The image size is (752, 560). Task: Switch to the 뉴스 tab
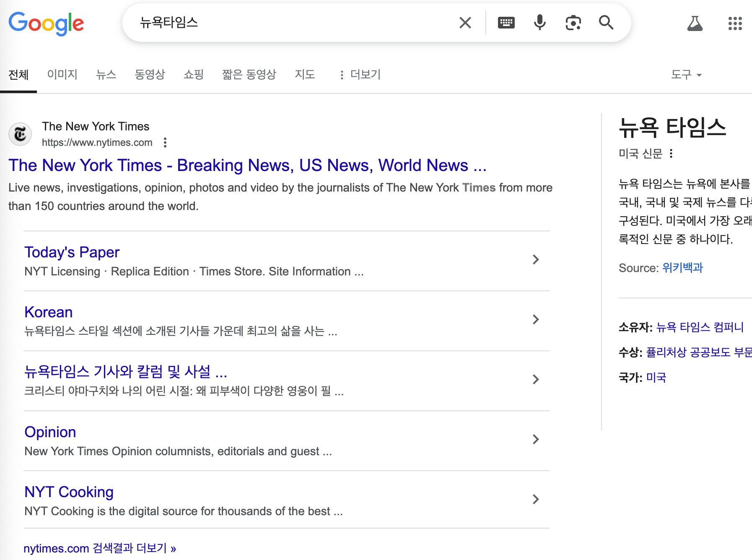[106, 75]
